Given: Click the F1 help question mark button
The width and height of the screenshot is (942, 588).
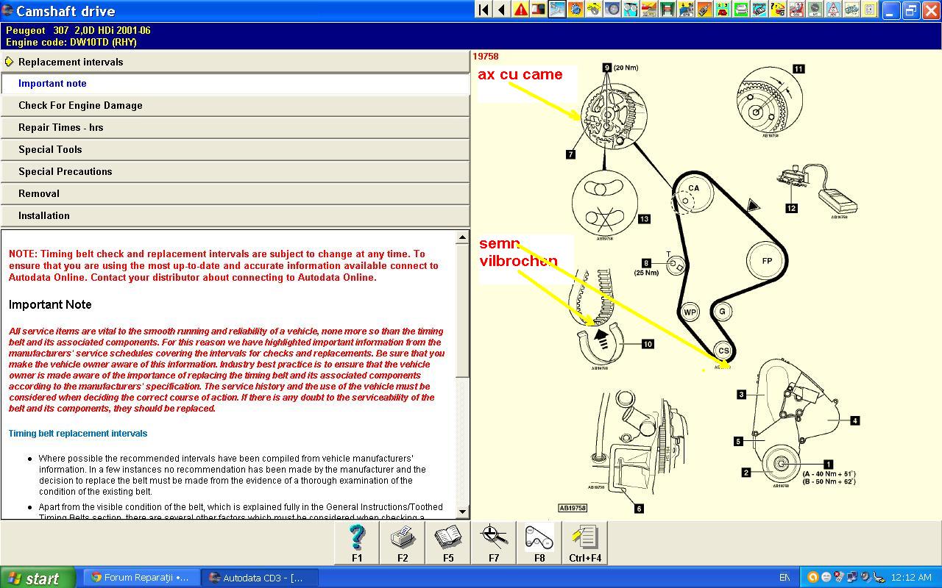Looking at the screenshot, I should (x=357, y=543).
